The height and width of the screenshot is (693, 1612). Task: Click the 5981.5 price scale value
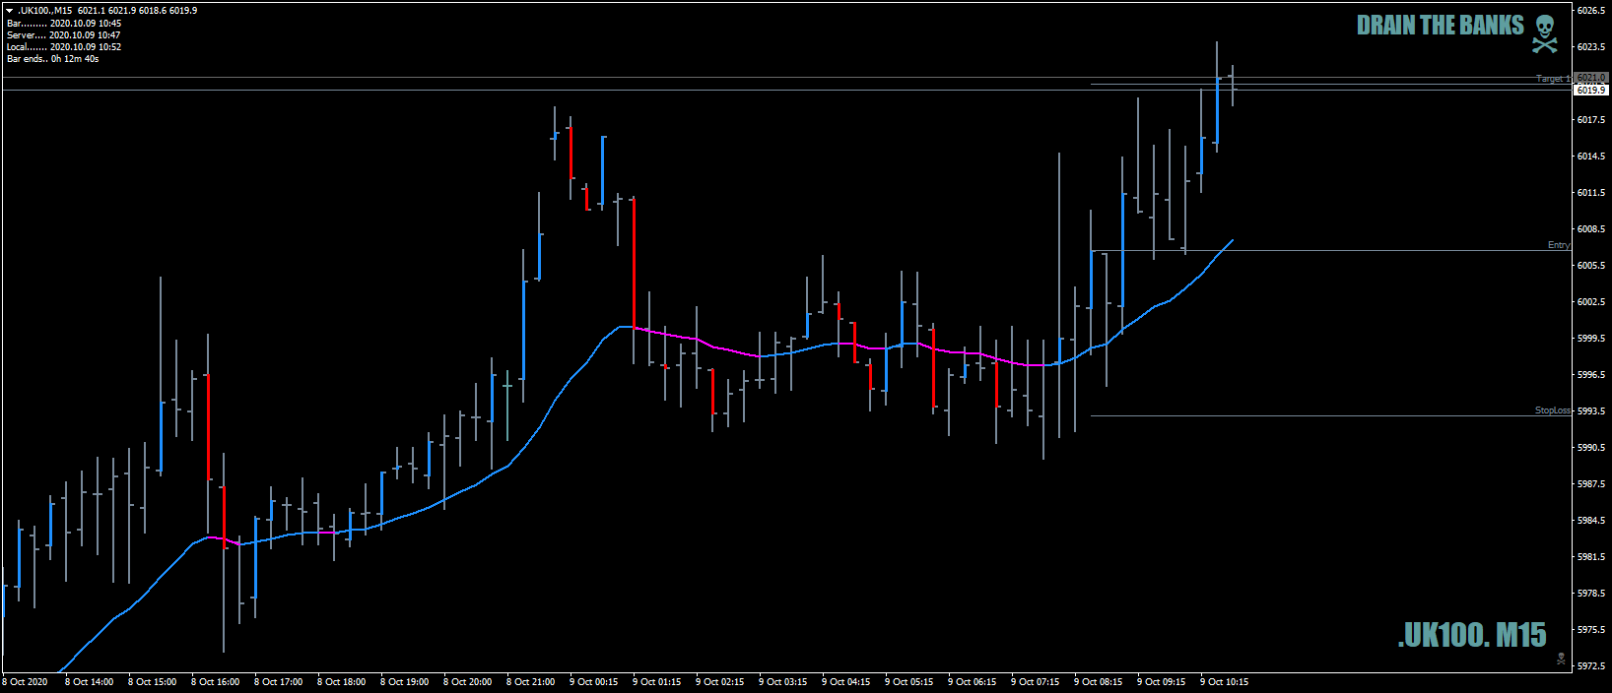1590,556
